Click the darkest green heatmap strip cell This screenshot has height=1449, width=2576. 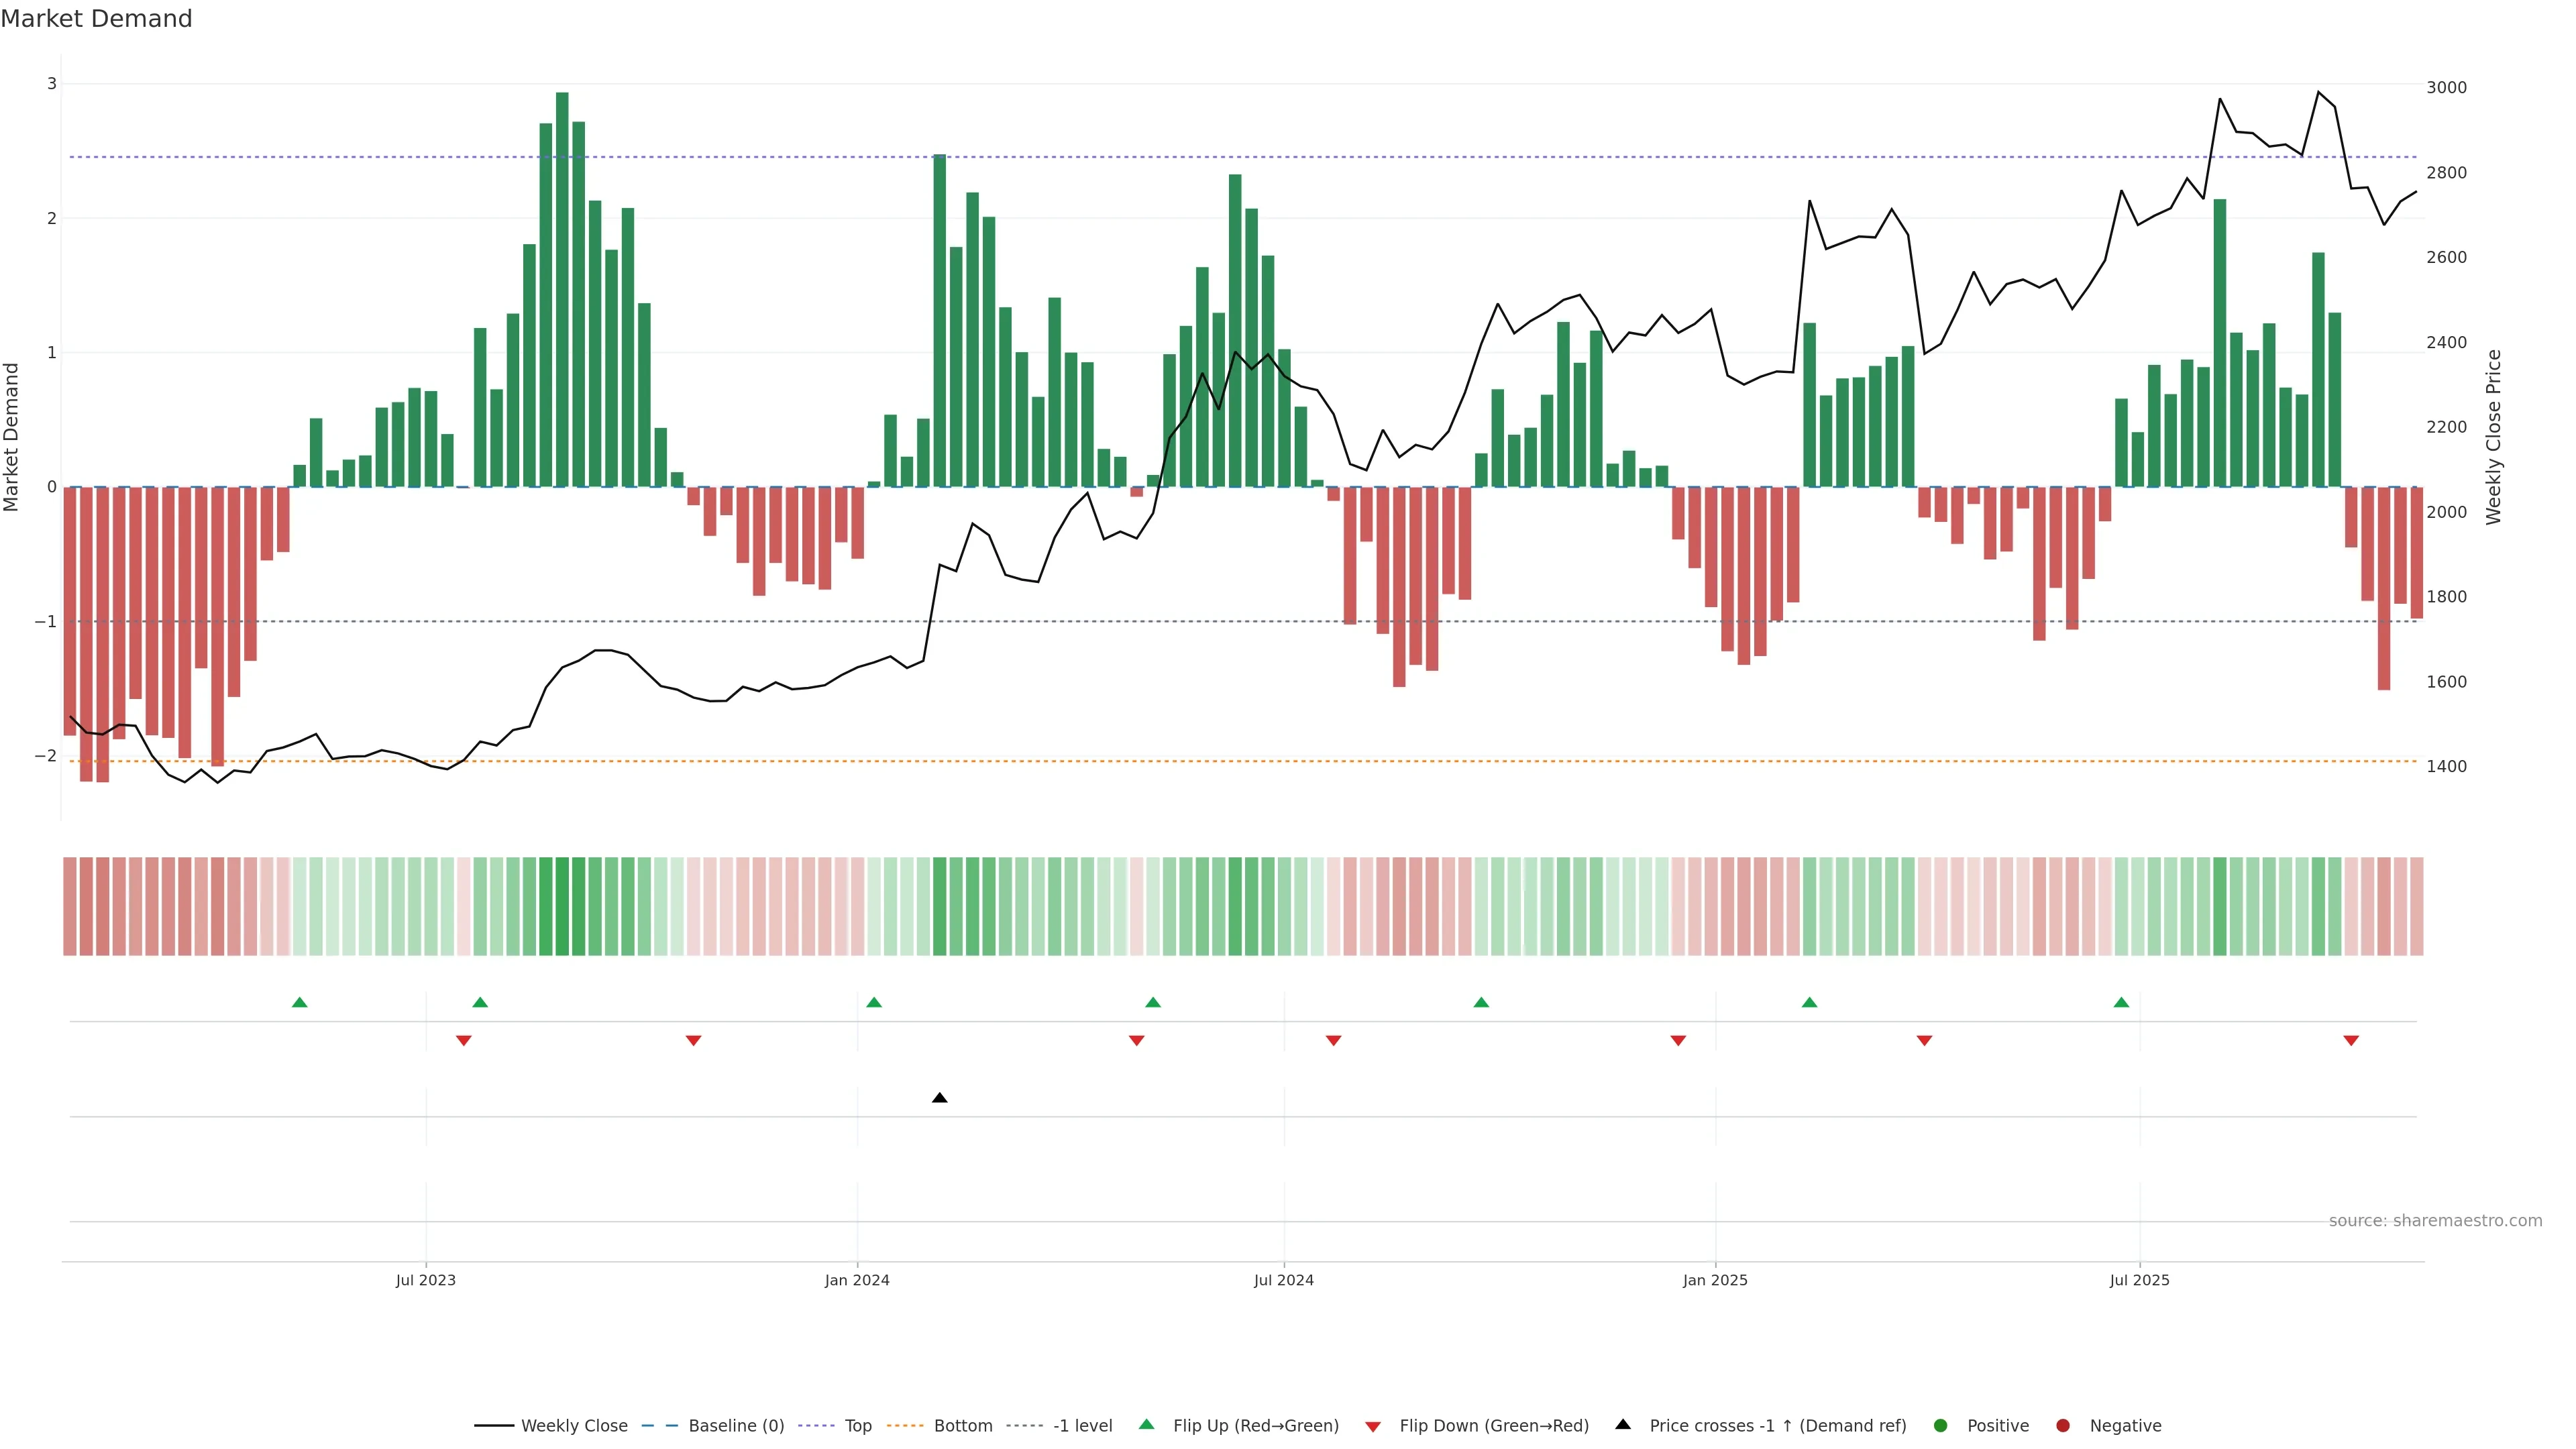[x=562, y=906]
